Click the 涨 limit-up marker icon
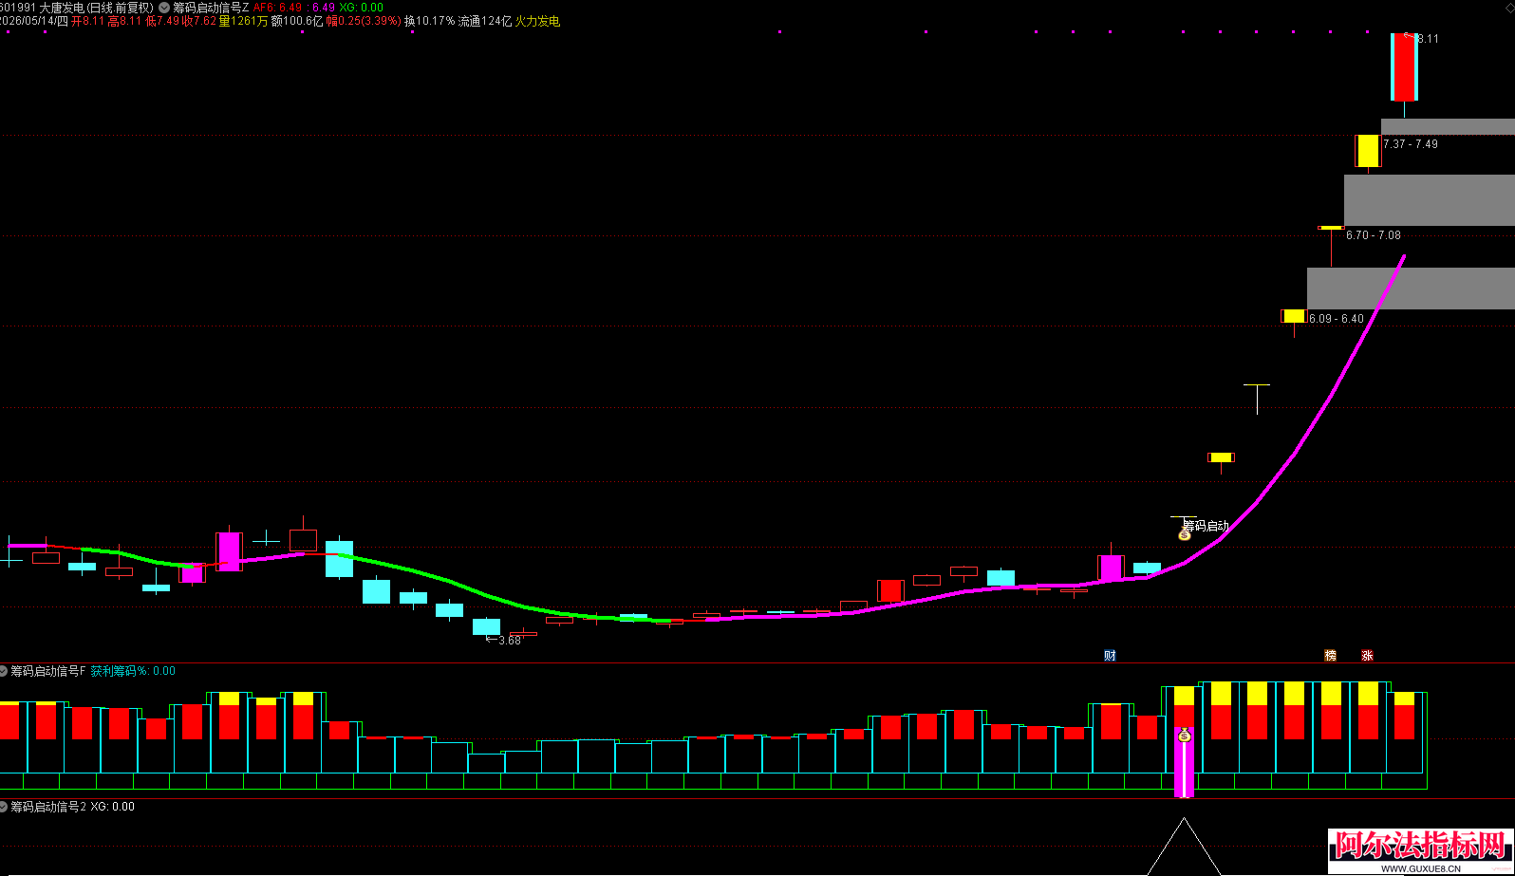This screenshot has height=876, width=1515. (x=1367, y=656)
